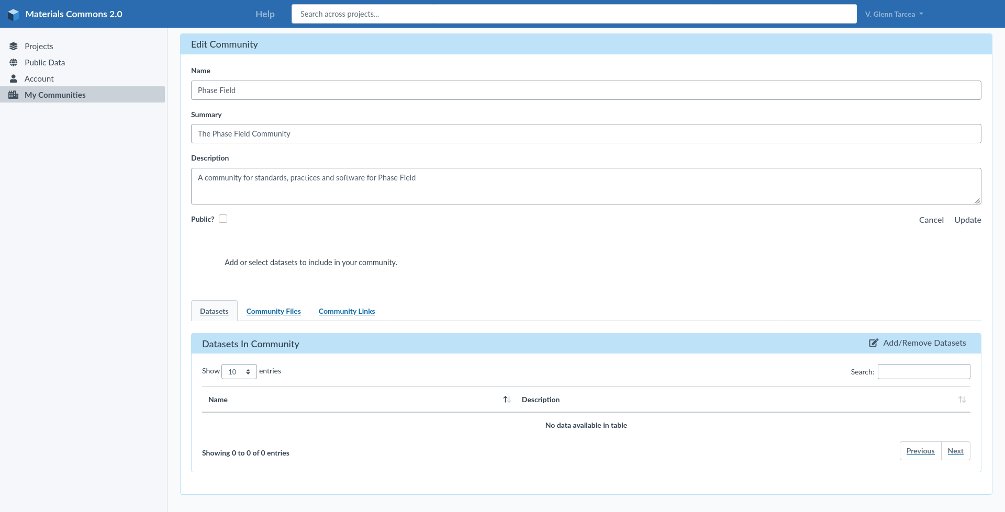Click the Previous pagination button

[920, 451]
